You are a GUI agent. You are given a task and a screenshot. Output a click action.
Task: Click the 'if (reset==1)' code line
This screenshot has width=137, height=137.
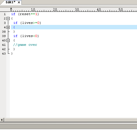25,14
